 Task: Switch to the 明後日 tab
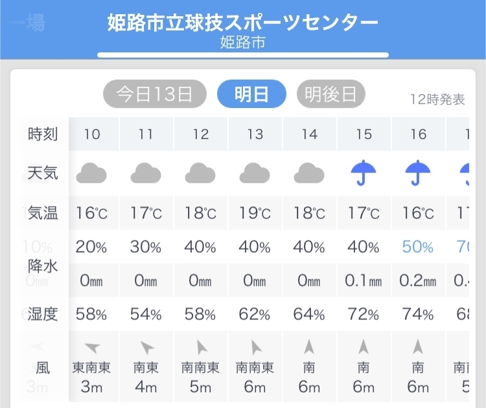[330, 94]
